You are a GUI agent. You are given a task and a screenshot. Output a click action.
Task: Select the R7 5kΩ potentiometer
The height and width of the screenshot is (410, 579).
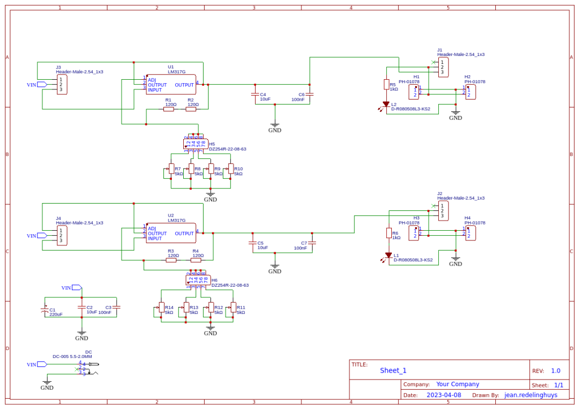coord(171,169)
